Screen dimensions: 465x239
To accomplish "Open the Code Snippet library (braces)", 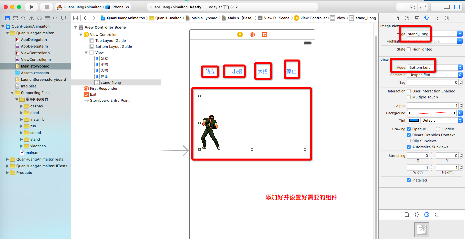I will [x=417, y=215].
